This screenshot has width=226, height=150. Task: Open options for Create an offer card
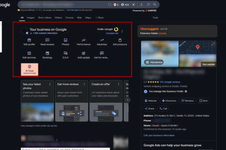[119, 84]
